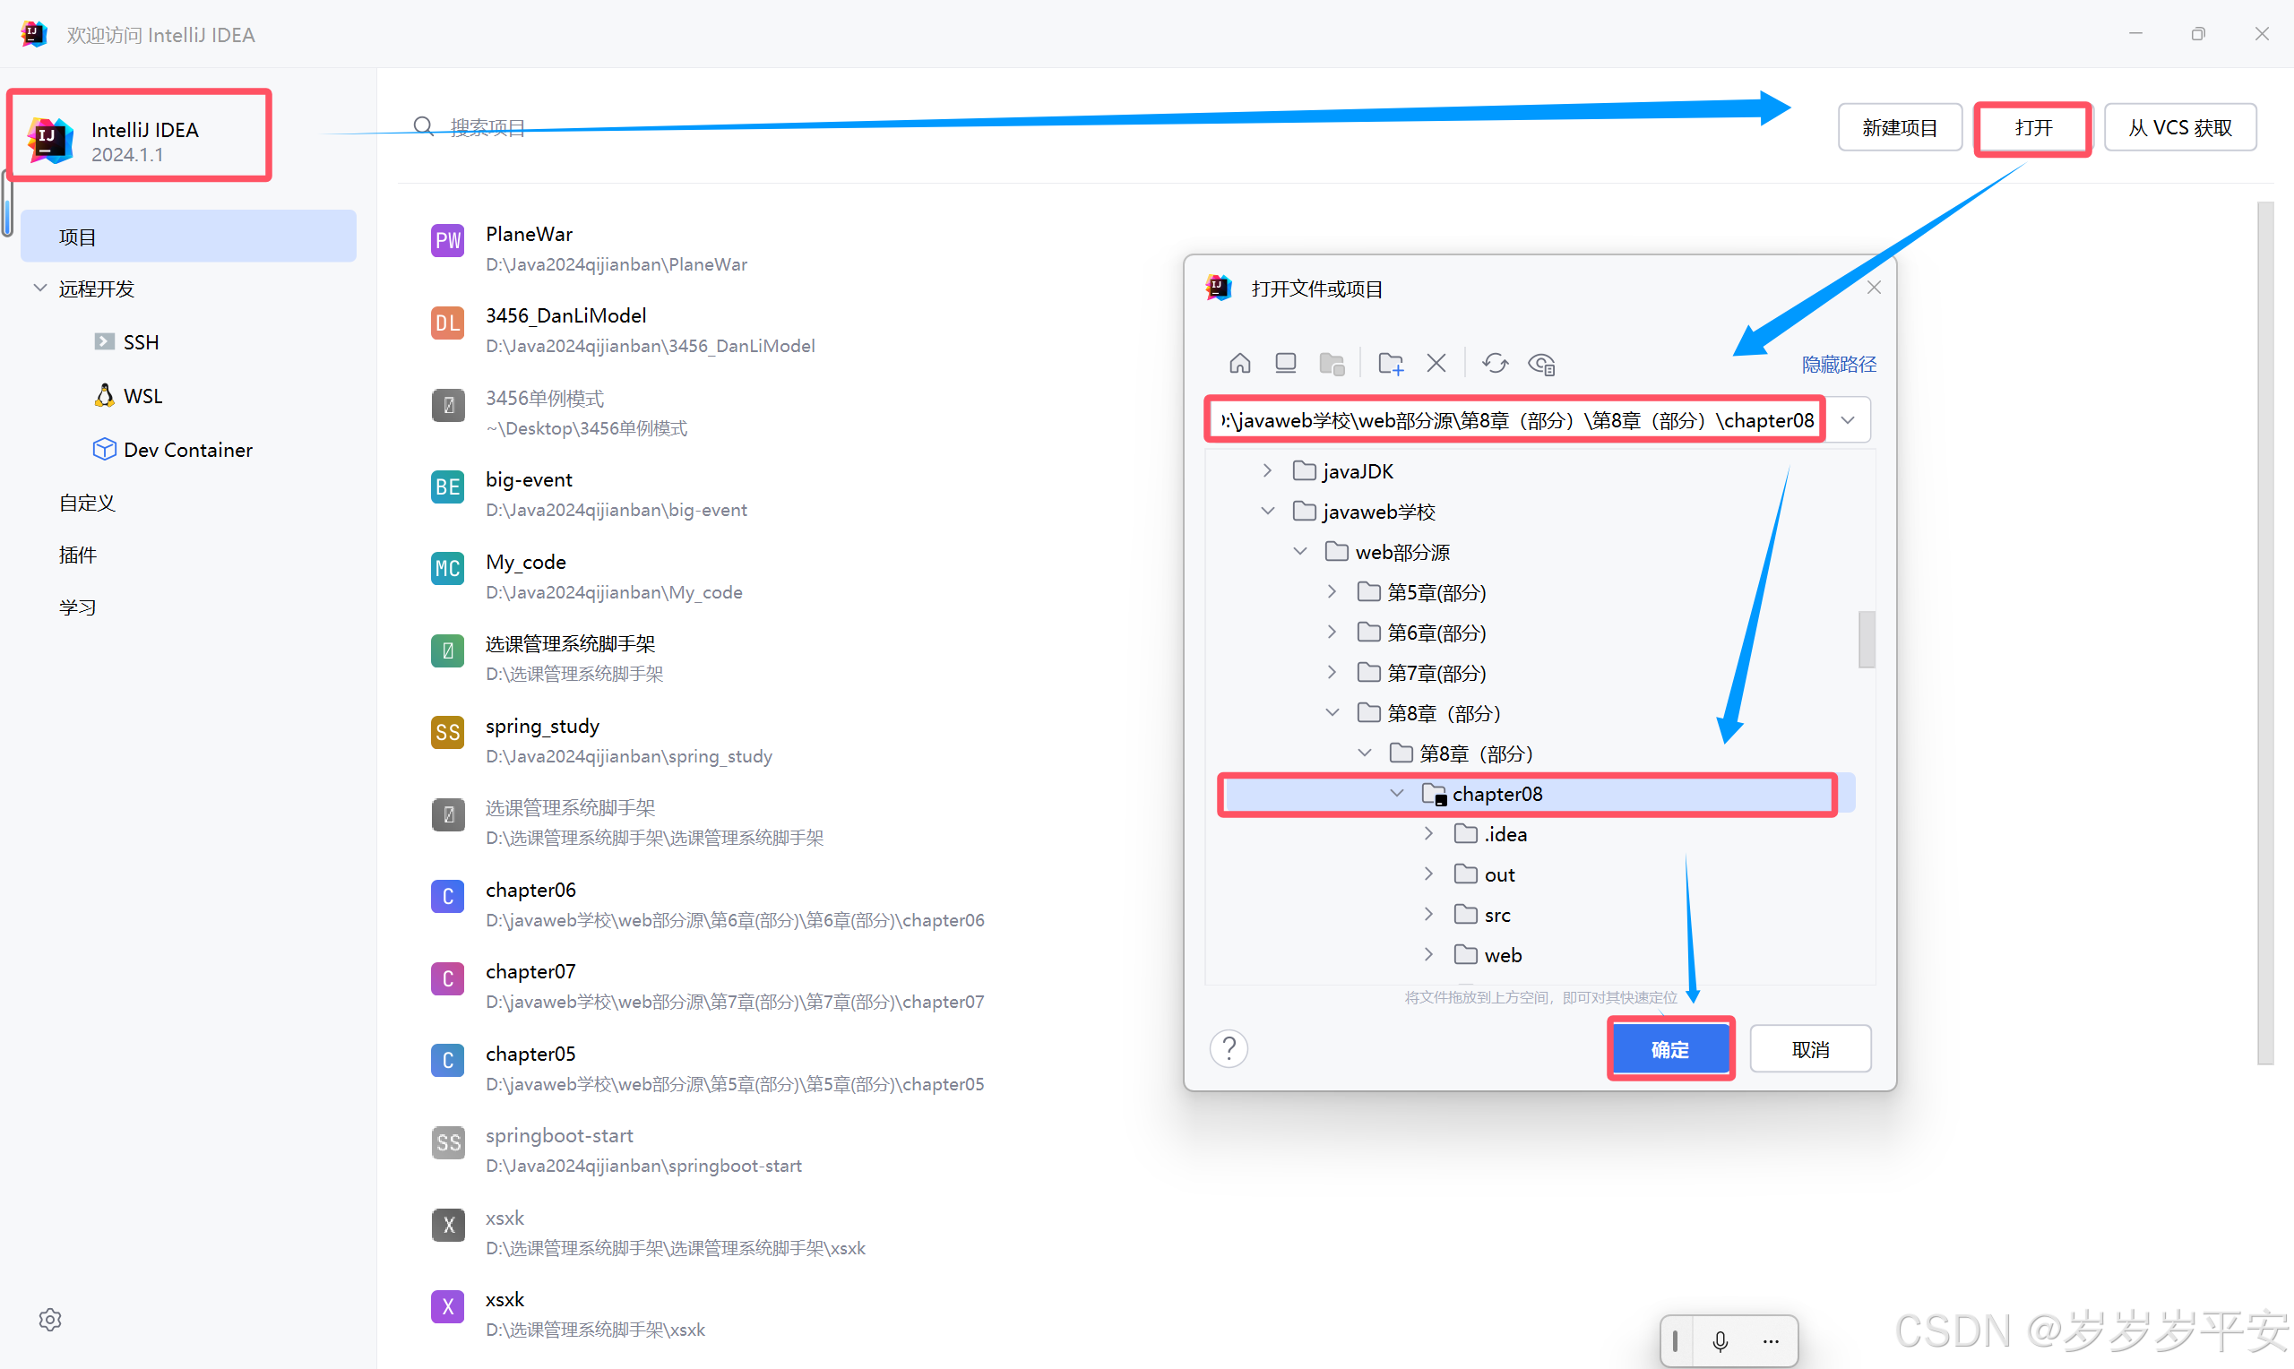Screen dimensions: 2294x1369
Task: Click the 确定 confirm button
Action: click(x=1669, y=1049)
